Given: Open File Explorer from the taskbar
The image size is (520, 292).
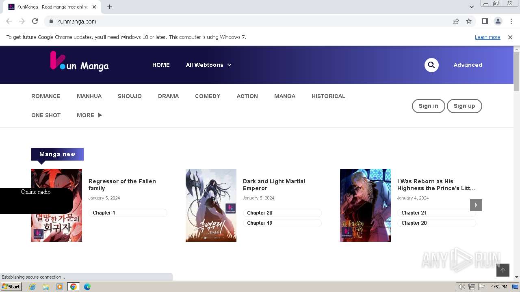Looking at the screenshot, I should 46,287.
